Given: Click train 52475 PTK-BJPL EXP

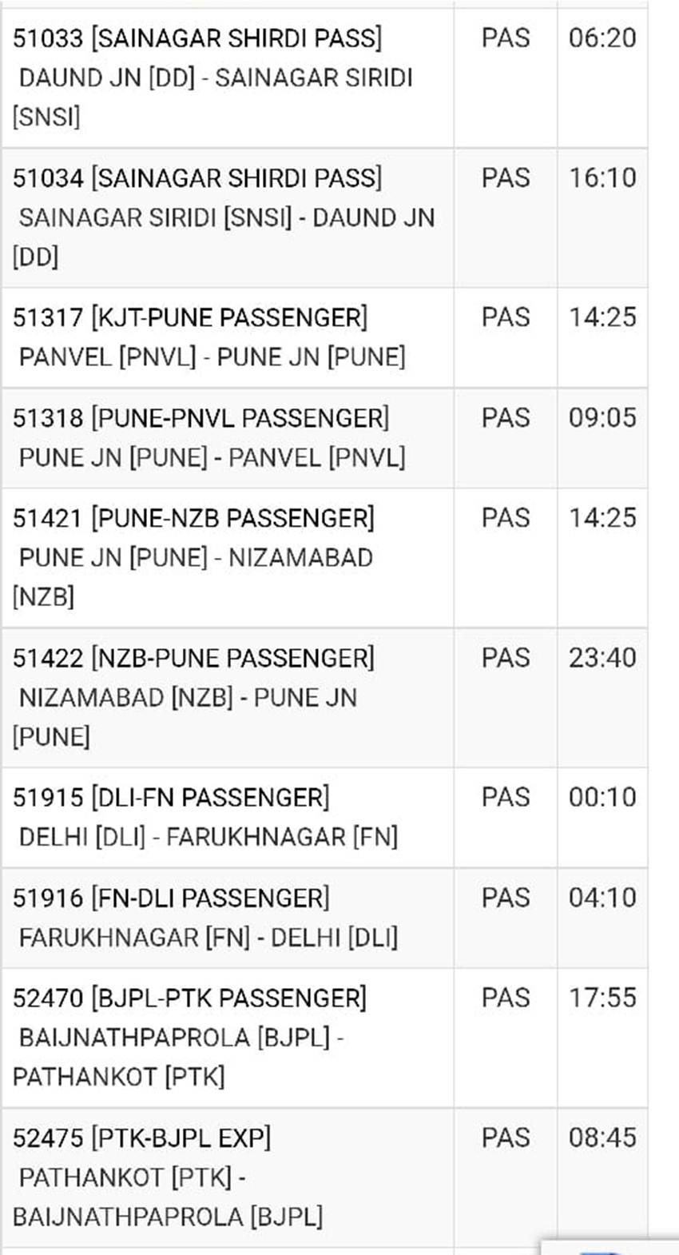Looking at the screenshot, I should [x=142, y=1137].
